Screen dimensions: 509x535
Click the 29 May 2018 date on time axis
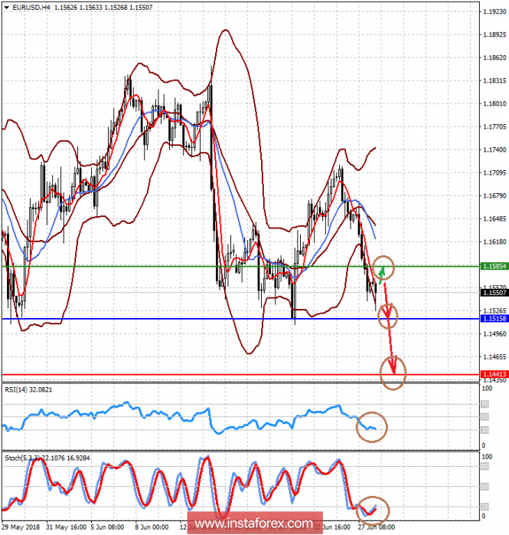click(20, 528)
